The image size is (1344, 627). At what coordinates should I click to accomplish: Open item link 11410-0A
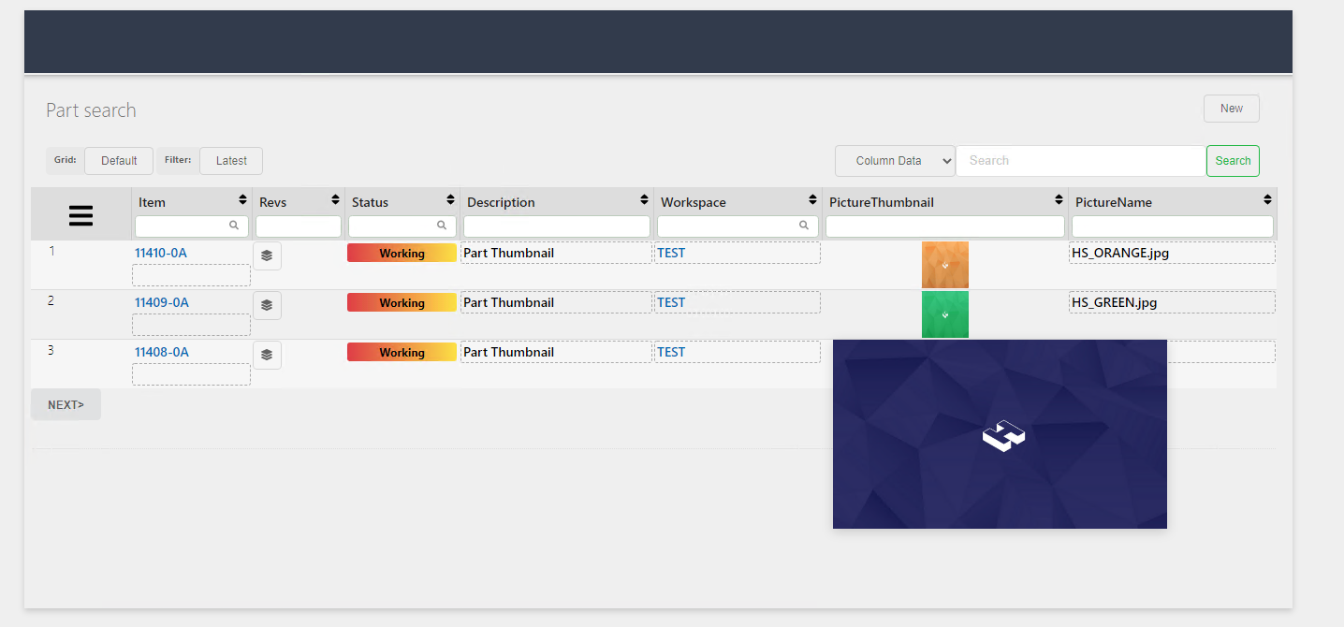pos(162,253)
